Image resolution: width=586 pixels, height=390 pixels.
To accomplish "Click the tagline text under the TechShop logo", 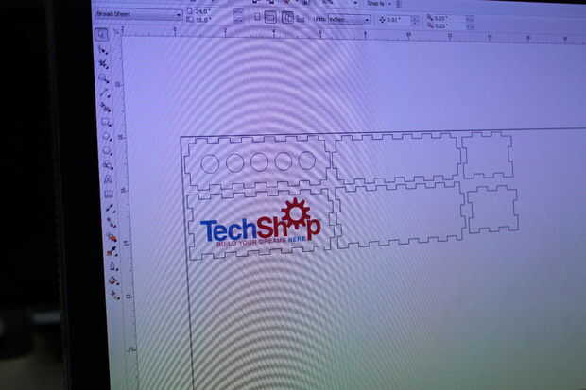I will (x=261, y=241).
